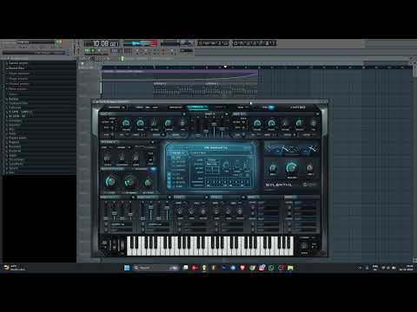Expand Channel presets folder
The image size is (417, 312).
point(19,84)
